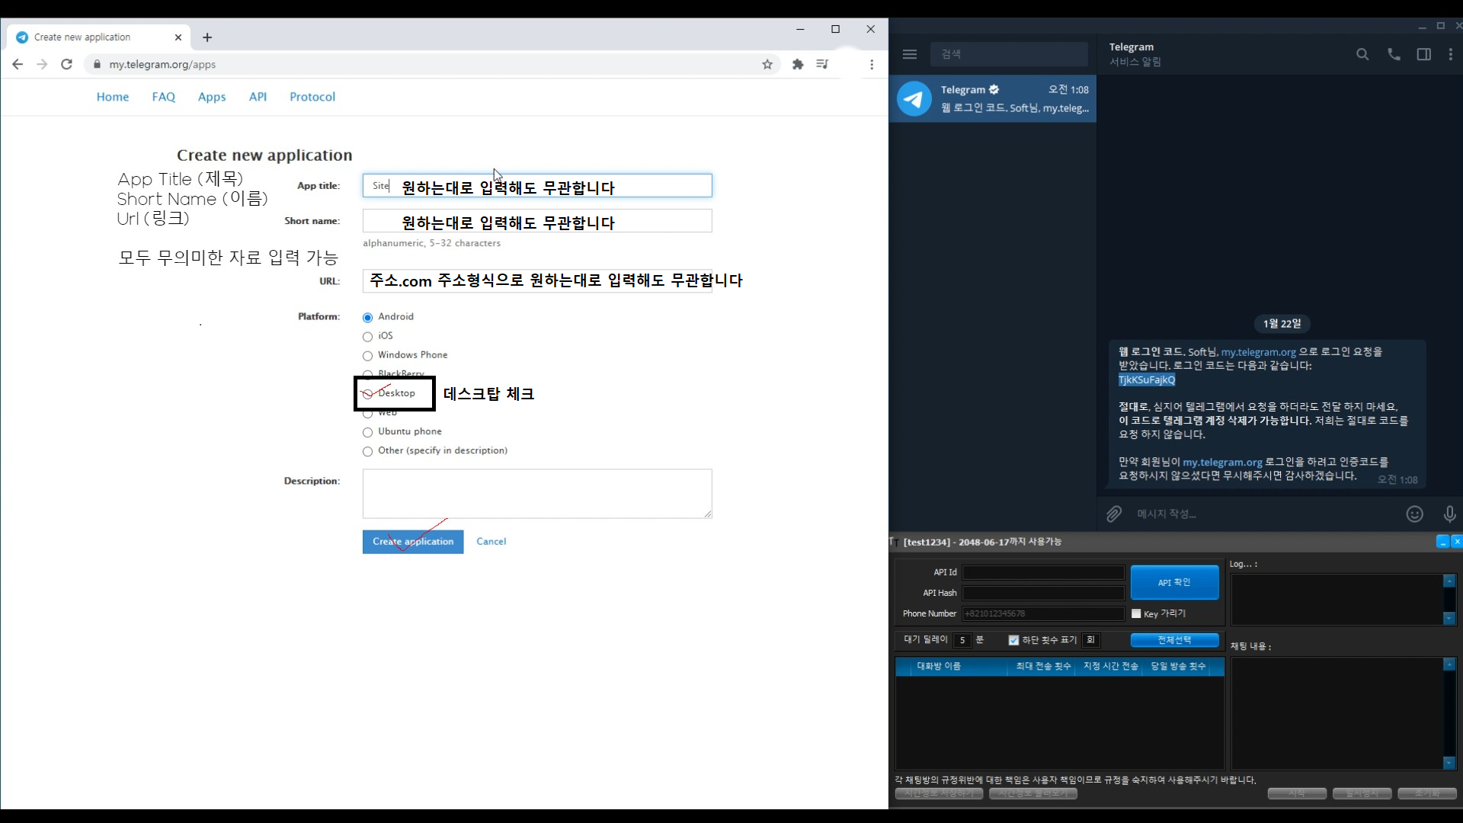This screenshot has width=1463, height=823.
Task: Select the Ubuntu phone platform radio
Action: [x=367, y=432]
